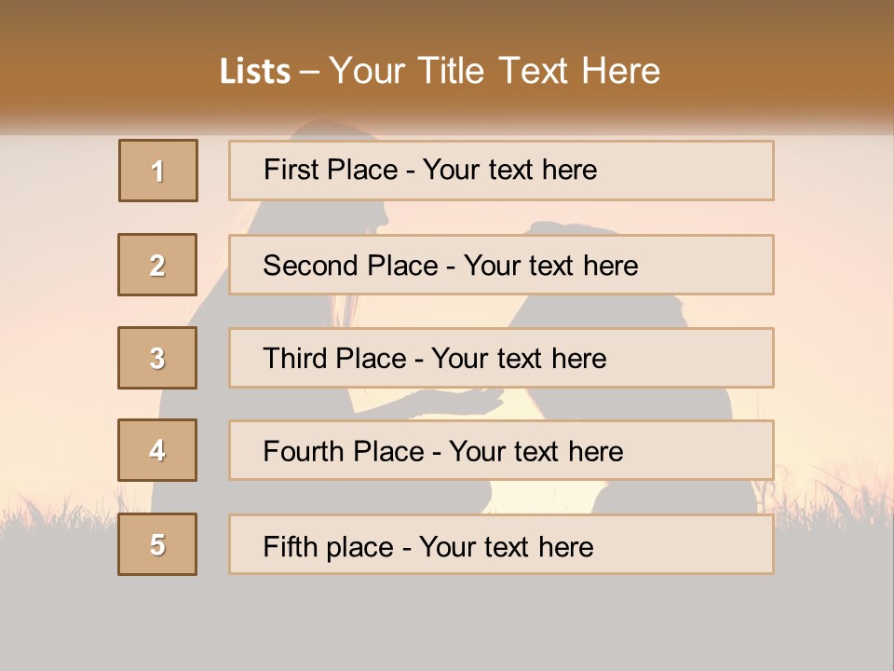Click the number 1 box
The width and height of the screenshot is (894, 671).
(x=158, y=171)
